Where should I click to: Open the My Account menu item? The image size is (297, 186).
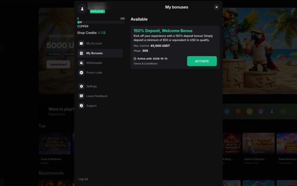(100, 44)
